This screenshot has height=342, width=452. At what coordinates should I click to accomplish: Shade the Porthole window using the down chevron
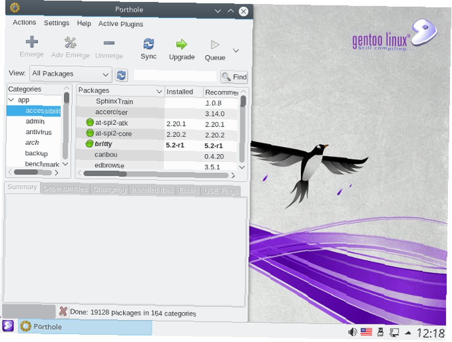coord(218,11)
